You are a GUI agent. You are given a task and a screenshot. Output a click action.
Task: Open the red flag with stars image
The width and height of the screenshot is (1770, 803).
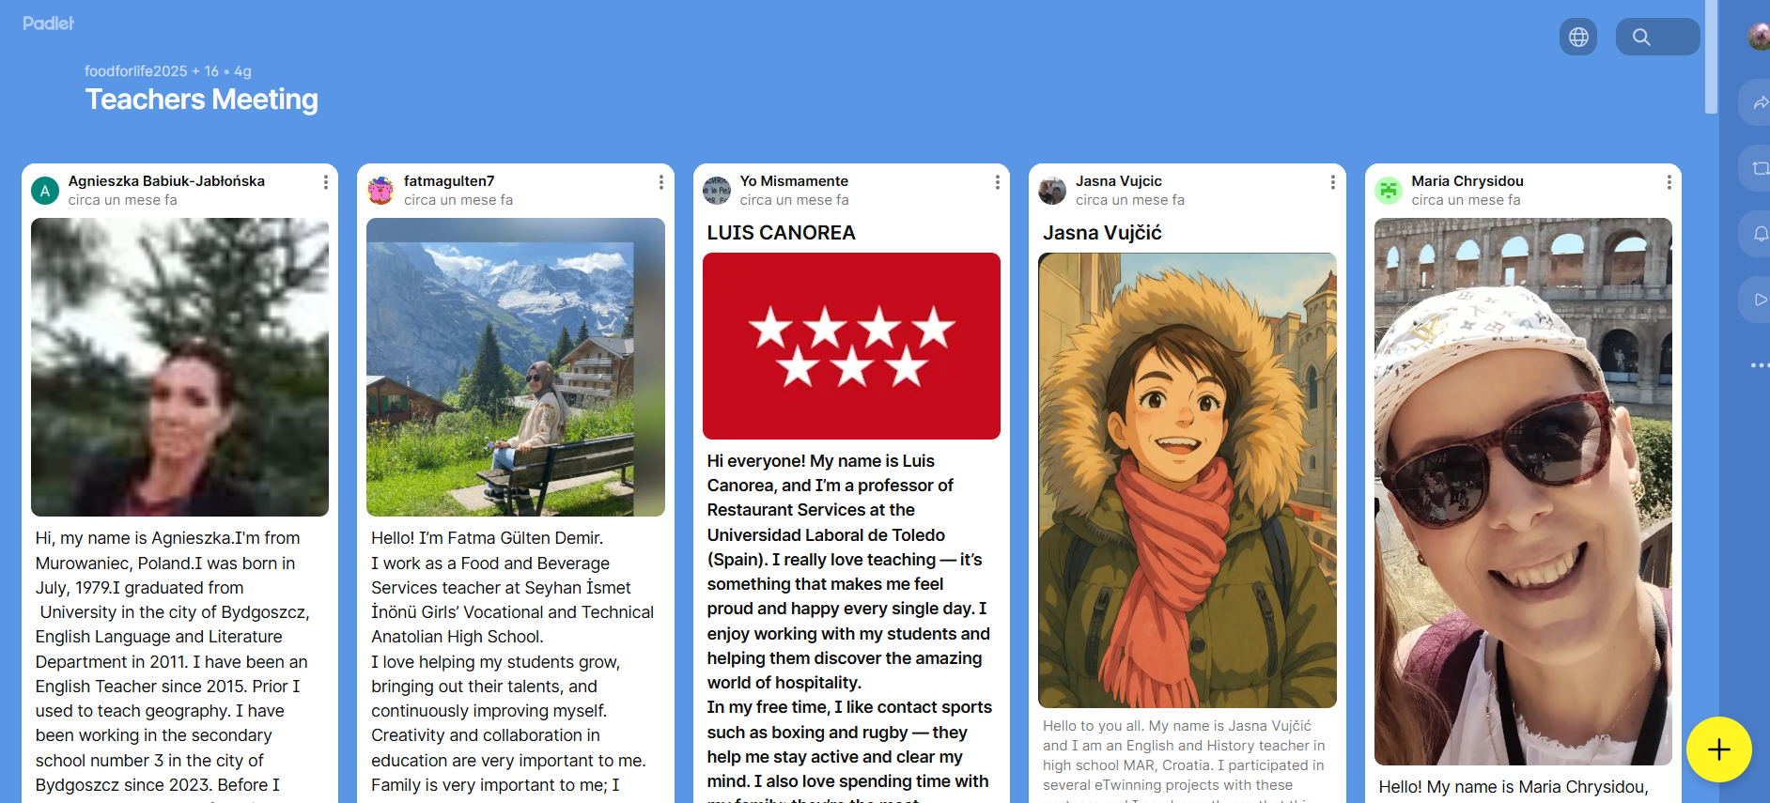coord(851,346)
